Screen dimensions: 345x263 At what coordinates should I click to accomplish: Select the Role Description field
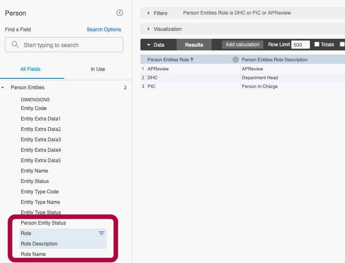tap(39, 244)
